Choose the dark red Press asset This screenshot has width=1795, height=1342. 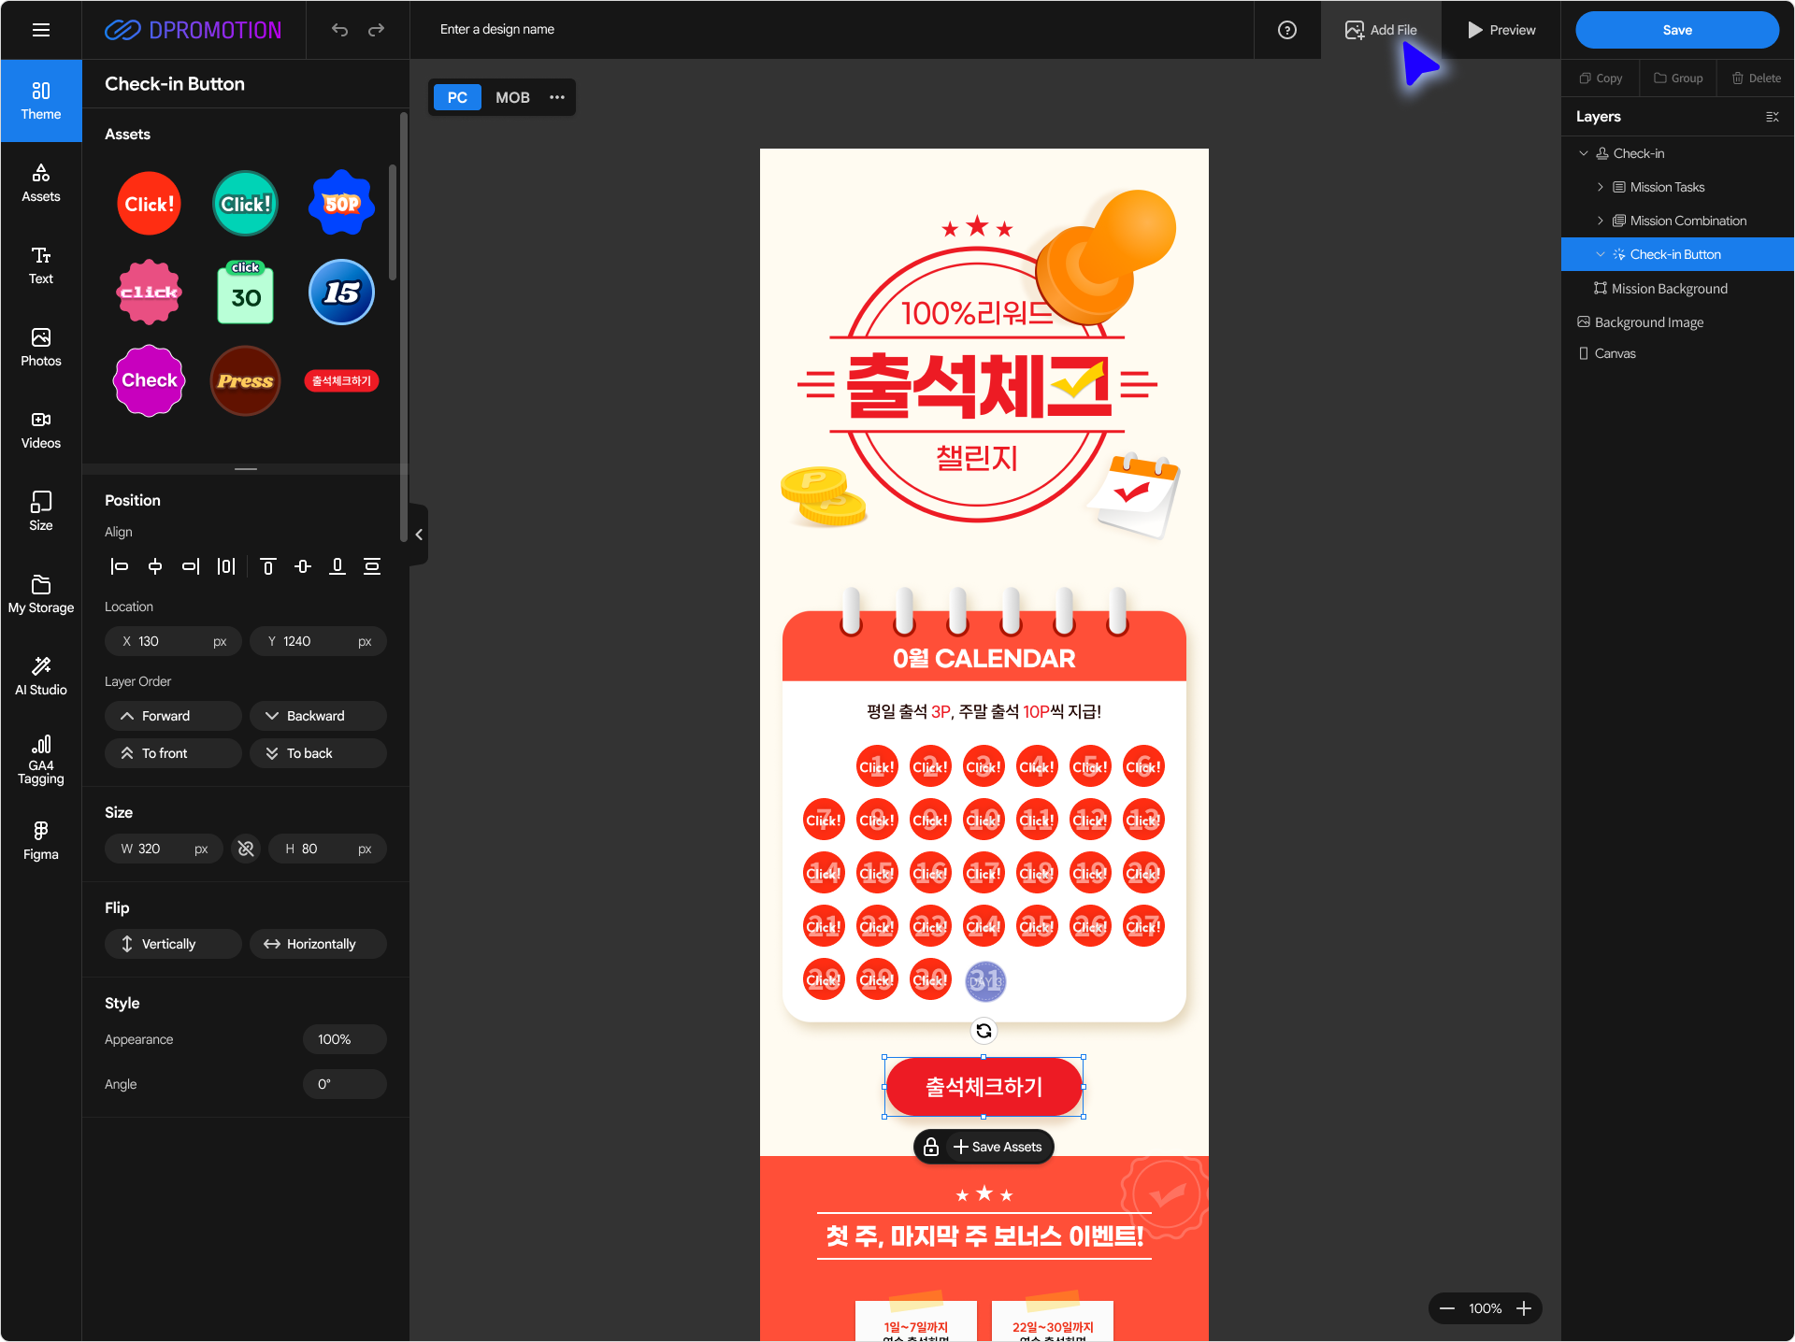coord(245,380)
